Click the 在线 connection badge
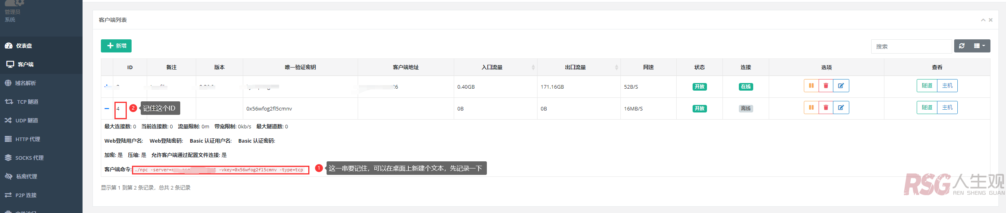 (746, 87)
